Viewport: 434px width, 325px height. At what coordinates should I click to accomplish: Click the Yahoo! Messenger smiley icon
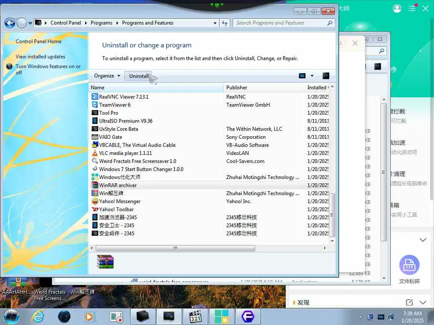95,201
